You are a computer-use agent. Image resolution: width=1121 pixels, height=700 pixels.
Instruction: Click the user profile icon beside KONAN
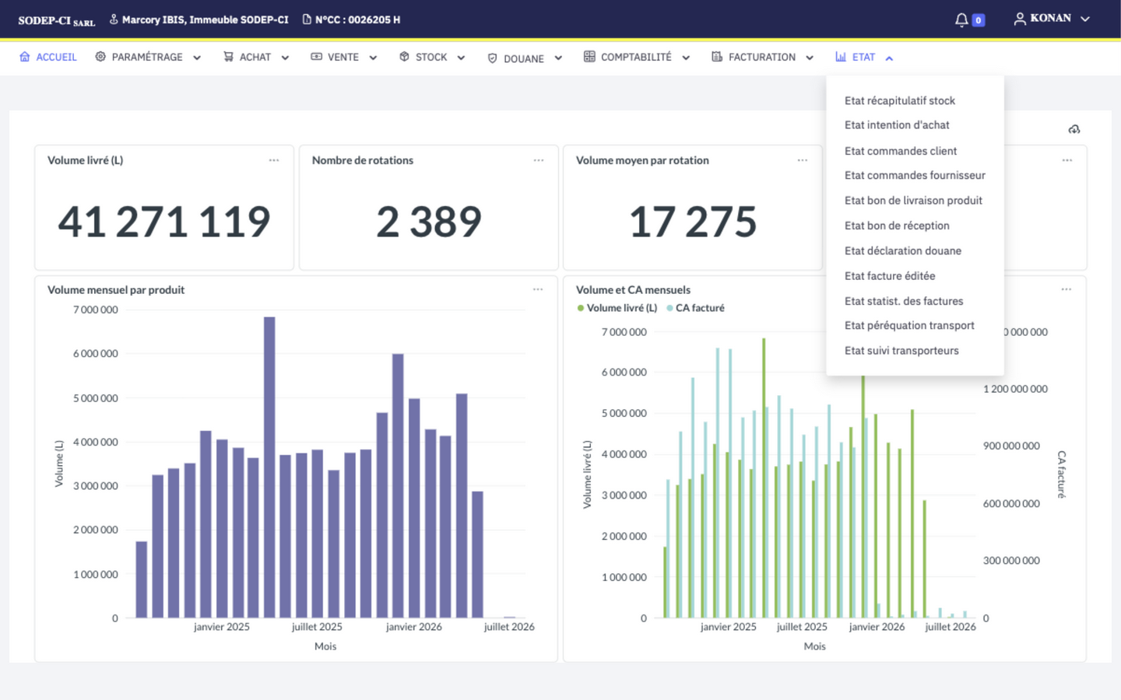[1020, 19]
